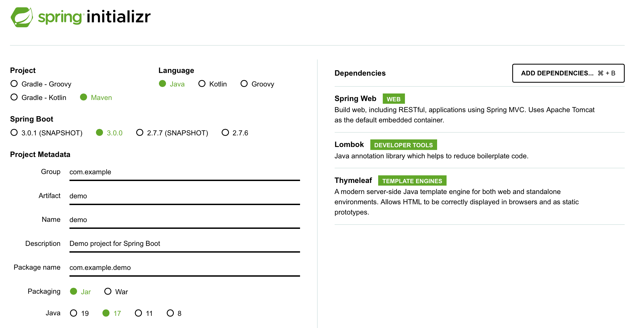Choose Spring Boot 2.7.7 (SNAPSHOT) version
632x328 pixels.
[140, 133]
